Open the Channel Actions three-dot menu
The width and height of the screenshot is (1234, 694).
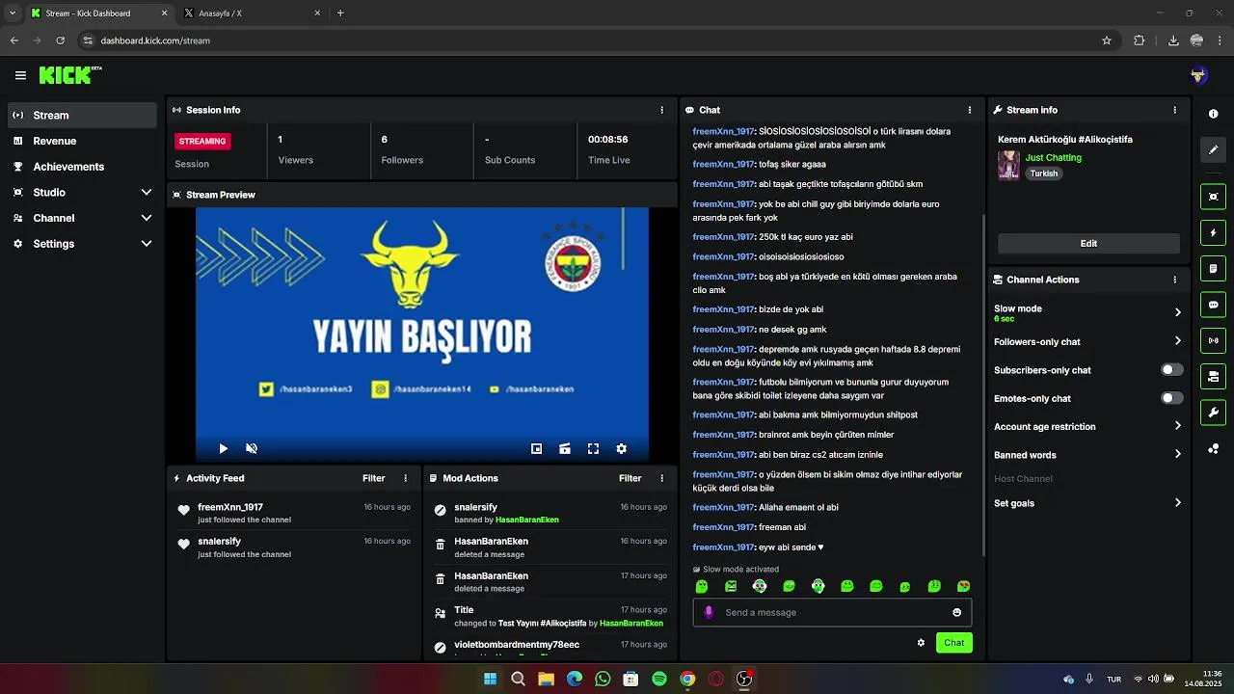(1174, 280)
